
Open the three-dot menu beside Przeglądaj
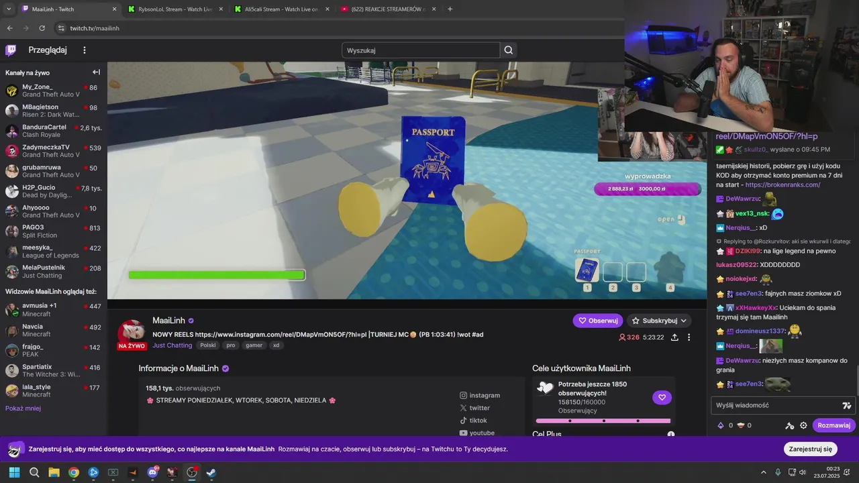coord(85,50)
